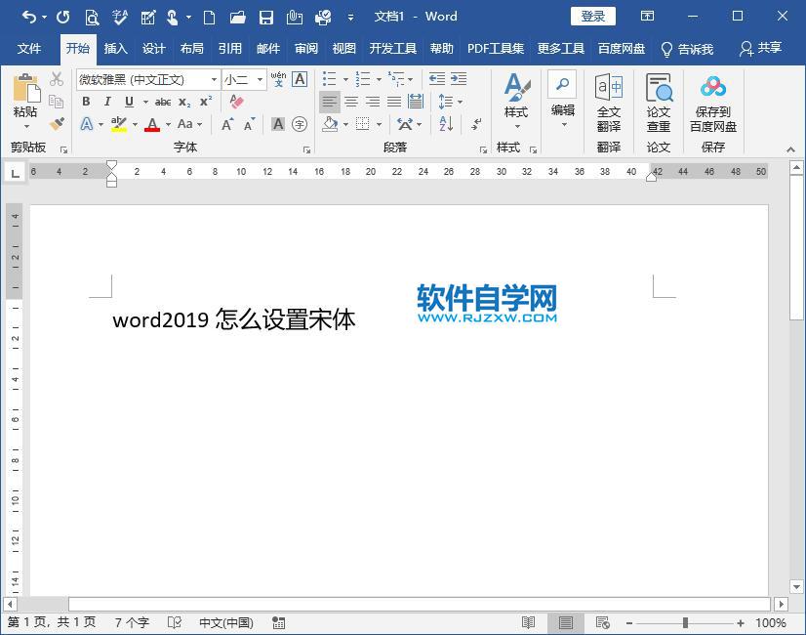Select the Underline icon
806x635 pixels.
[127, 101]
